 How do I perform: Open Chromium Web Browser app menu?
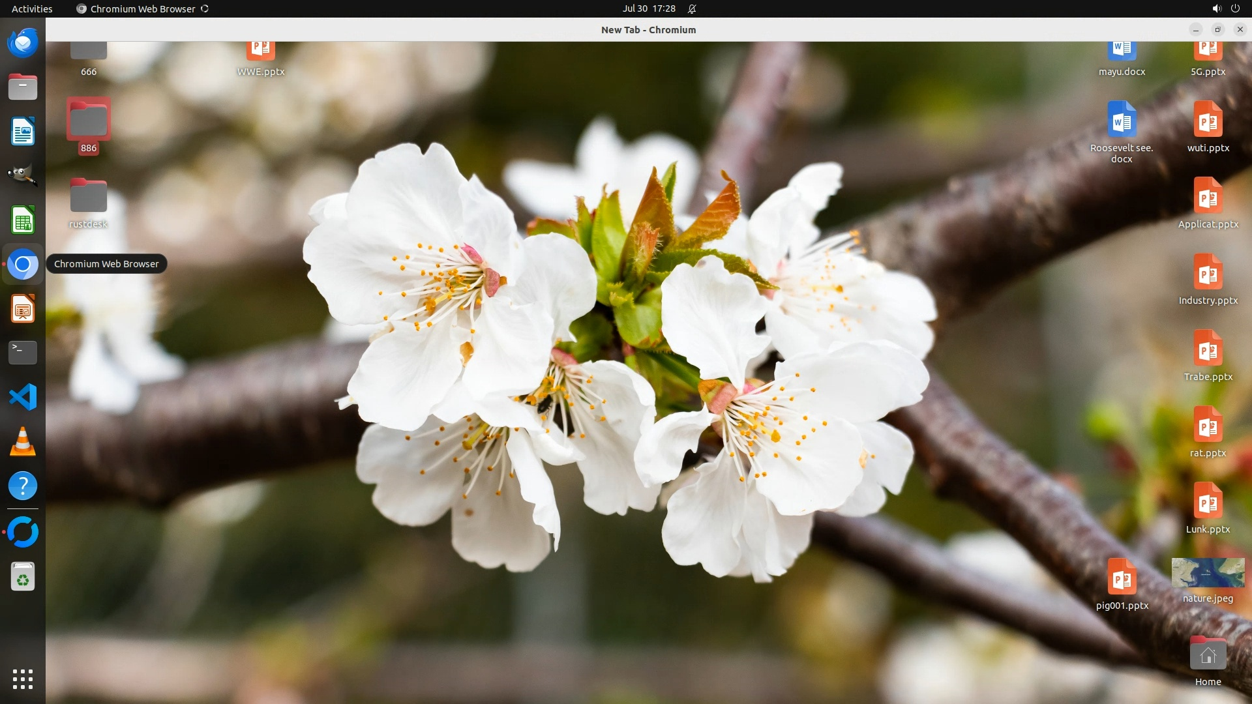(x=142, y=8)
